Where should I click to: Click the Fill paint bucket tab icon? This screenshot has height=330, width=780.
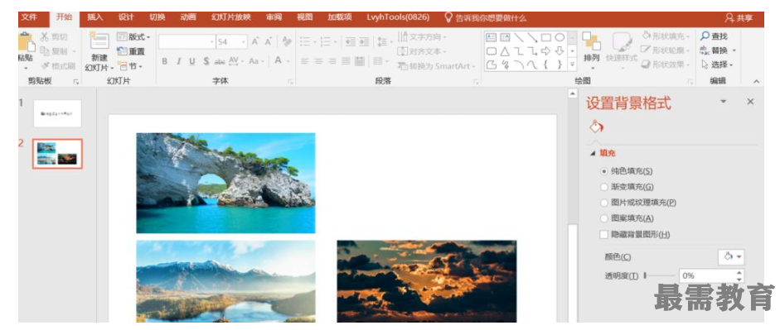pos(596,127)
